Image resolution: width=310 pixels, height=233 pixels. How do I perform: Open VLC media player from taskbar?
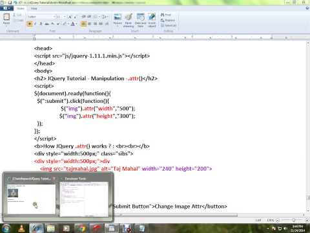pyautogui.click(x=21, y=228)
